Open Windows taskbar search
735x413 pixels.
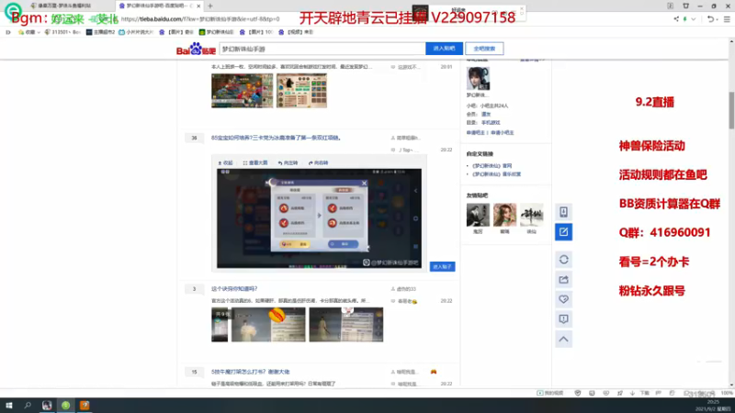(x=28, y=406)
